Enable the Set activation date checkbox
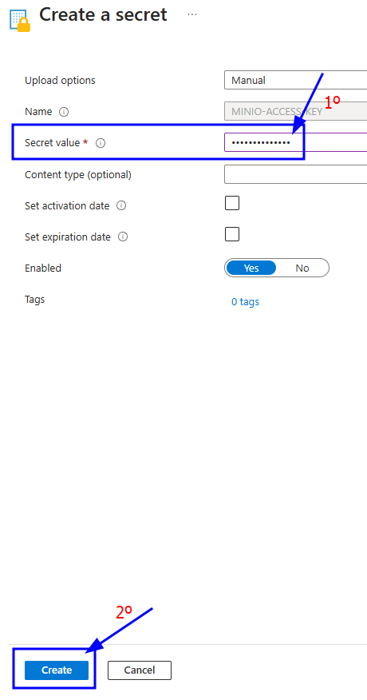 pos(232,203)
